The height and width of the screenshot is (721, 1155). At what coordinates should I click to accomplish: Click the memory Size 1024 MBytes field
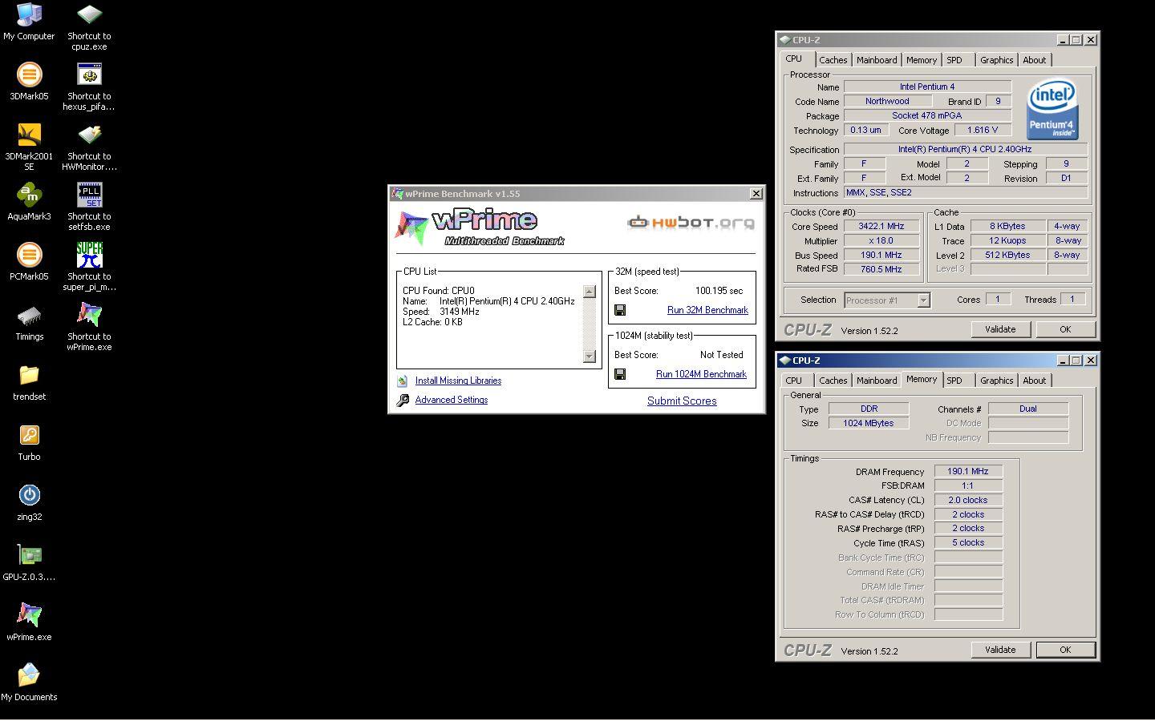(869, 423)
